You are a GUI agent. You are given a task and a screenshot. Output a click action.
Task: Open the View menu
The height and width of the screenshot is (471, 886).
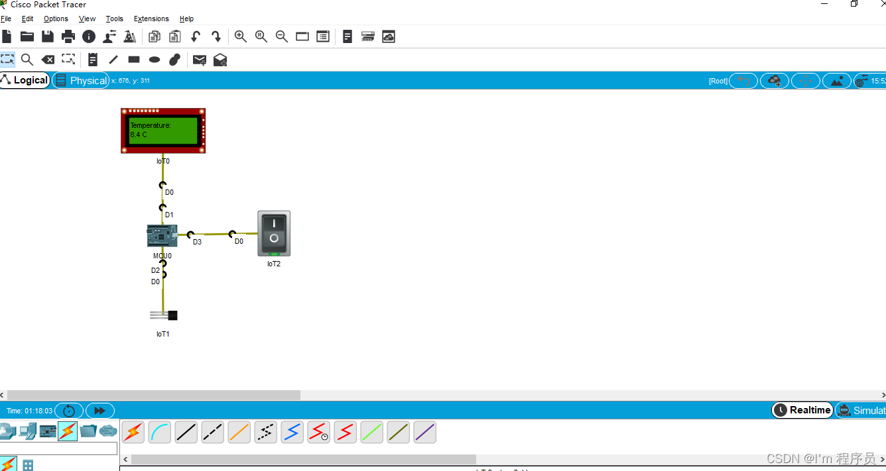pos(87,19)
